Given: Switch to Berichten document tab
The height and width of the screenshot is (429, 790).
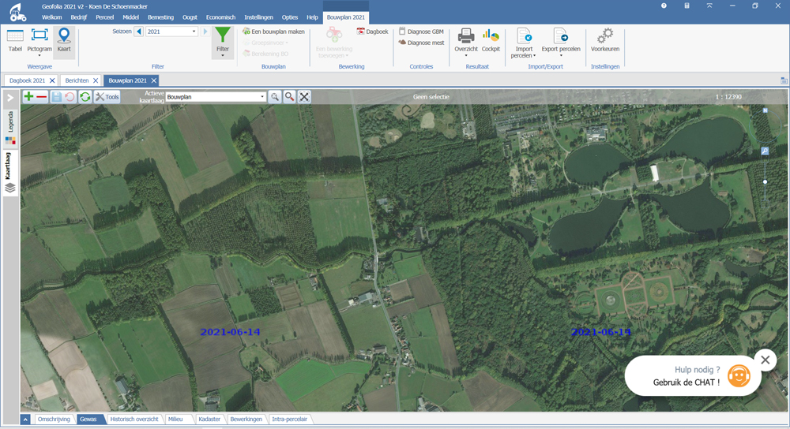Looking at the screenshot, I should tap(77, 80).
